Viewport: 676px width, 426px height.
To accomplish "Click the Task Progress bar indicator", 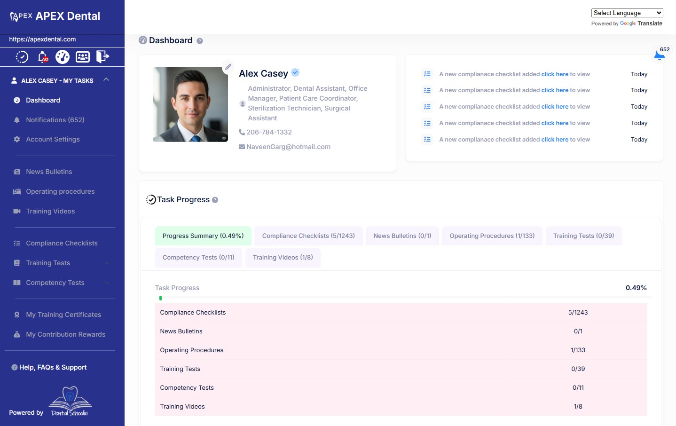I will (160, 298).
